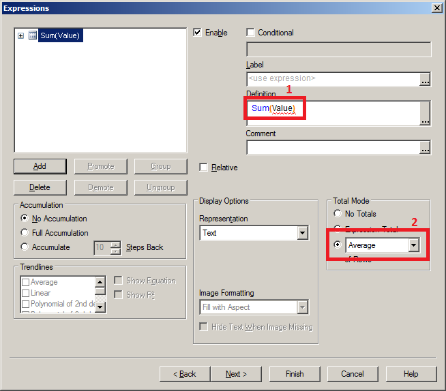
Task: Check the Average trendline checkbox
Action: pos(26,282)
